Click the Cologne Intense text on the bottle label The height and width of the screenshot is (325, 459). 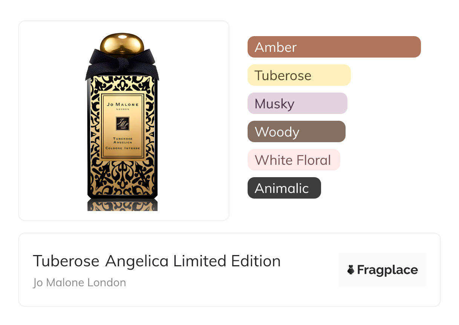[x=122, y=148]
